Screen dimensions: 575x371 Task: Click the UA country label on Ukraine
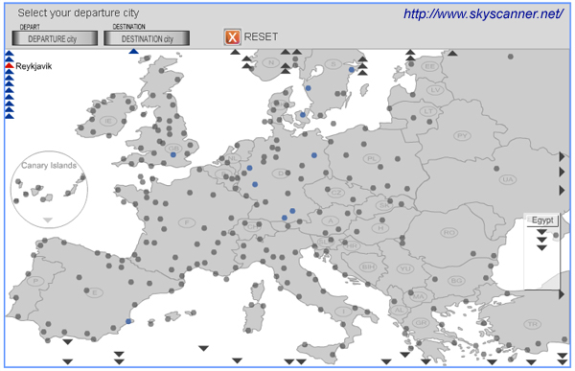[x=508, y=179]
